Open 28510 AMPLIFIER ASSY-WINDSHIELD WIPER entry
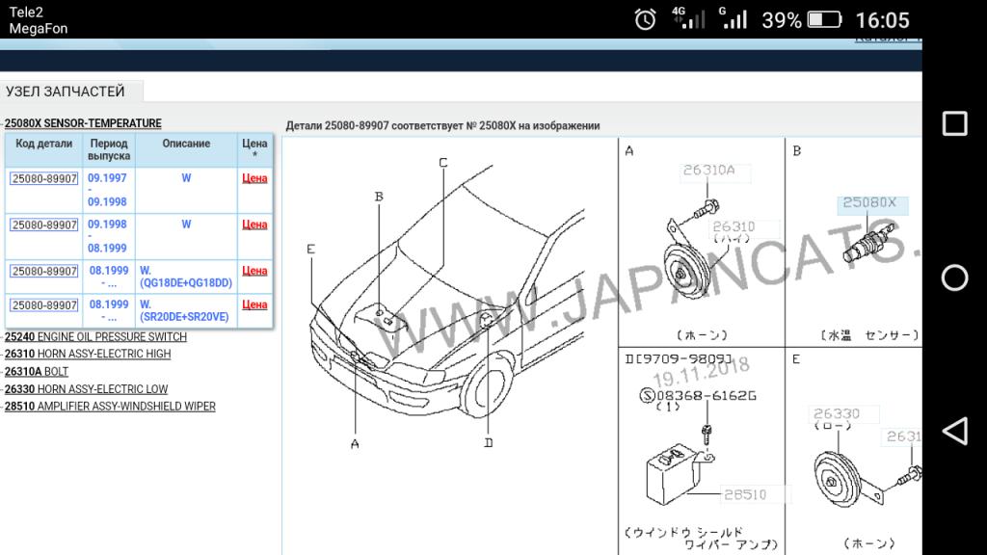Viewport: 987px width, 555px height. 110,407
